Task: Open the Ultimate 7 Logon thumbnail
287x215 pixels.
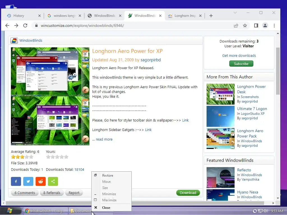Action: point(221,116)
